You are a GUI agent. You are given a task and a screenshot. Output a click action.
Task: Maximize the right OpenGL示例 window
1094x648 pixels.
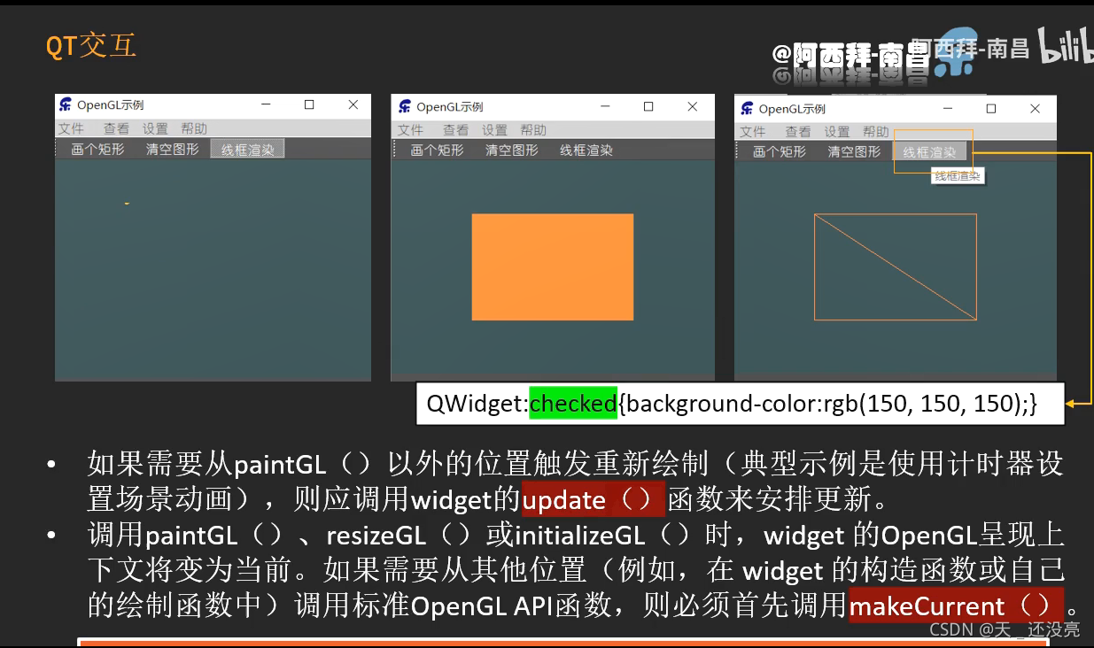coord(991,108)
